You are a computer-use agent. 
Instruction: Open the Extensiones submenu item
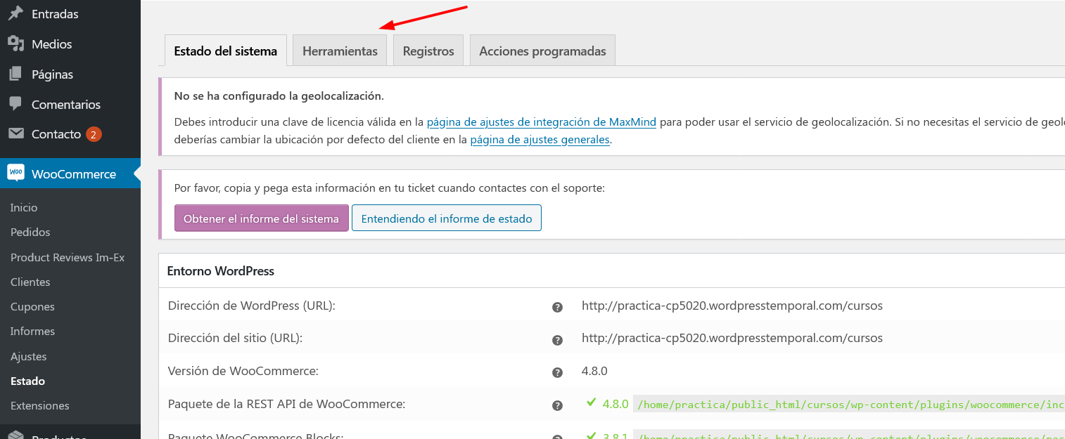40,406
